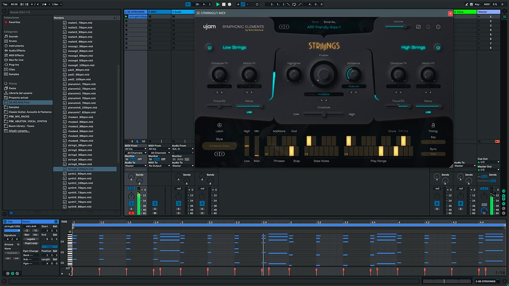Viewport: 509px width, 286px height.
Task: Select string6_100bpm.mid in the file list
Action: [x=85, y=169]
